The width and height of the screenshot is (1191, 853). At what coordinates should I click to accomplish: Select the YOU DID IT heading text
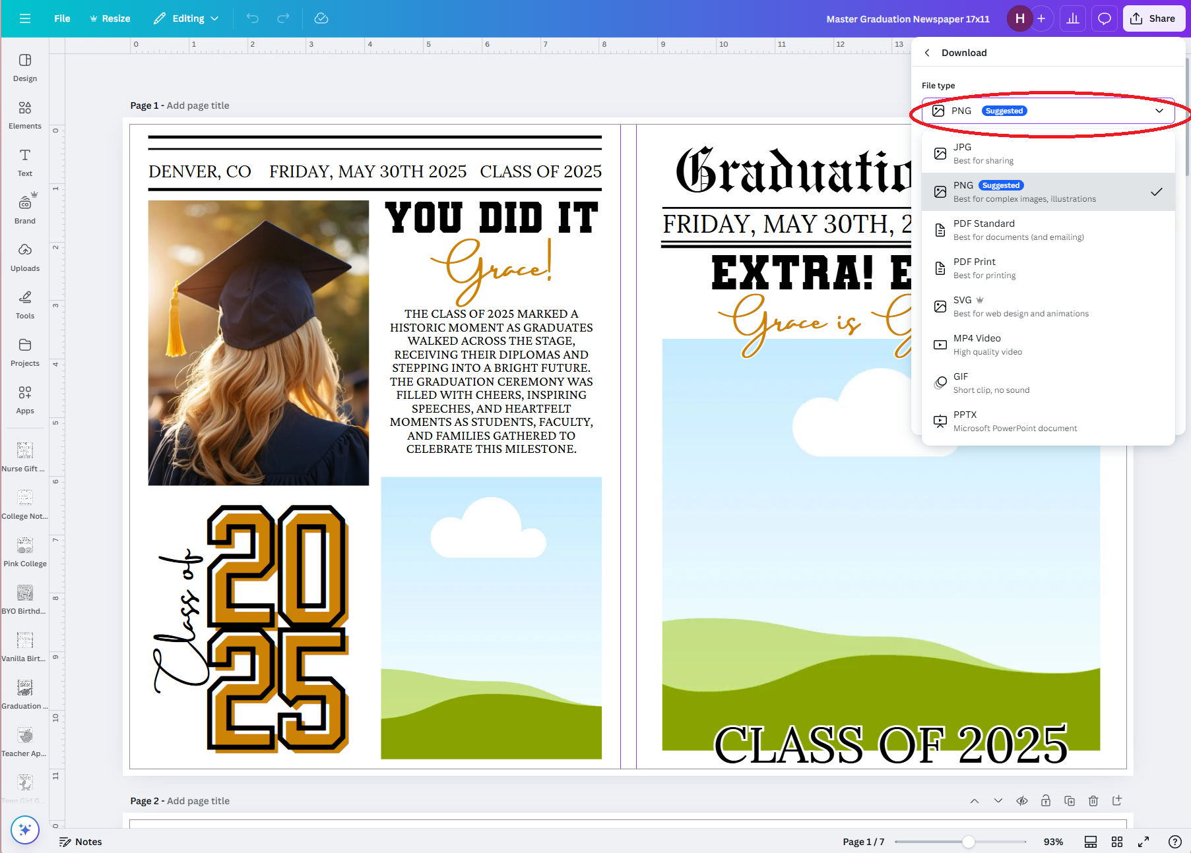coord(492,218)
